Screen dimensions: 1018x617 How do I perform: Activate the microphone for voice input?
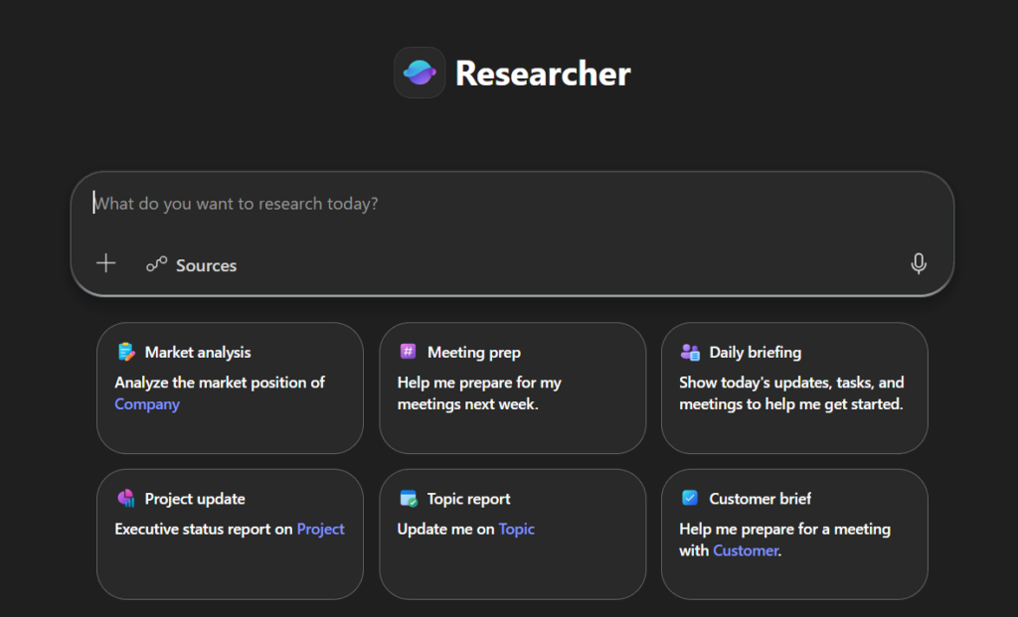click(x=918, y=263)
